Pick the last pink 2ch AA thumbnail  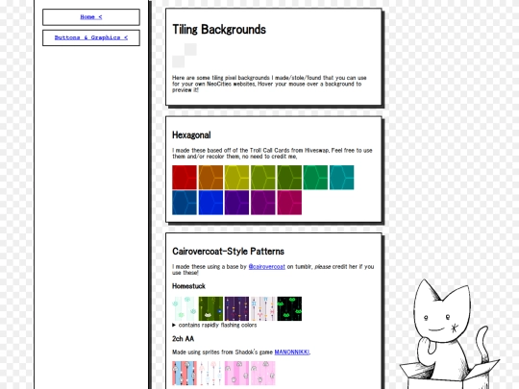(262, 373)
